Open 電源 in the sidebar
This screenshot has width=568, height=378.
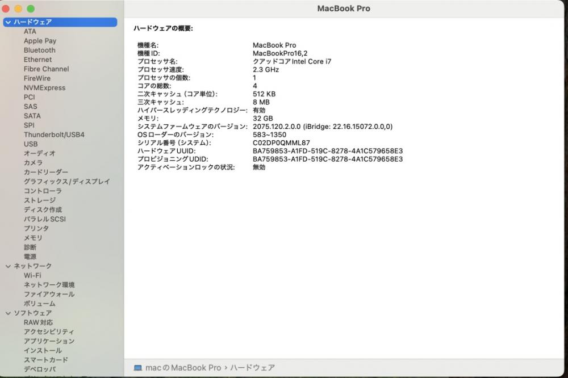[30, 257]
